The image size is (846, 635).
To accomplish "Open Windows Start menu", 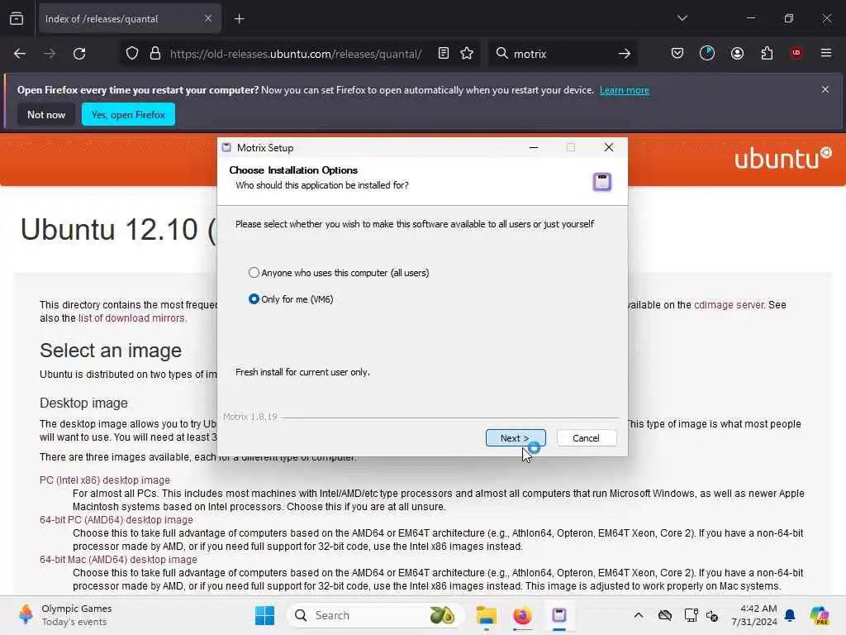I will [x=264, y=615].
